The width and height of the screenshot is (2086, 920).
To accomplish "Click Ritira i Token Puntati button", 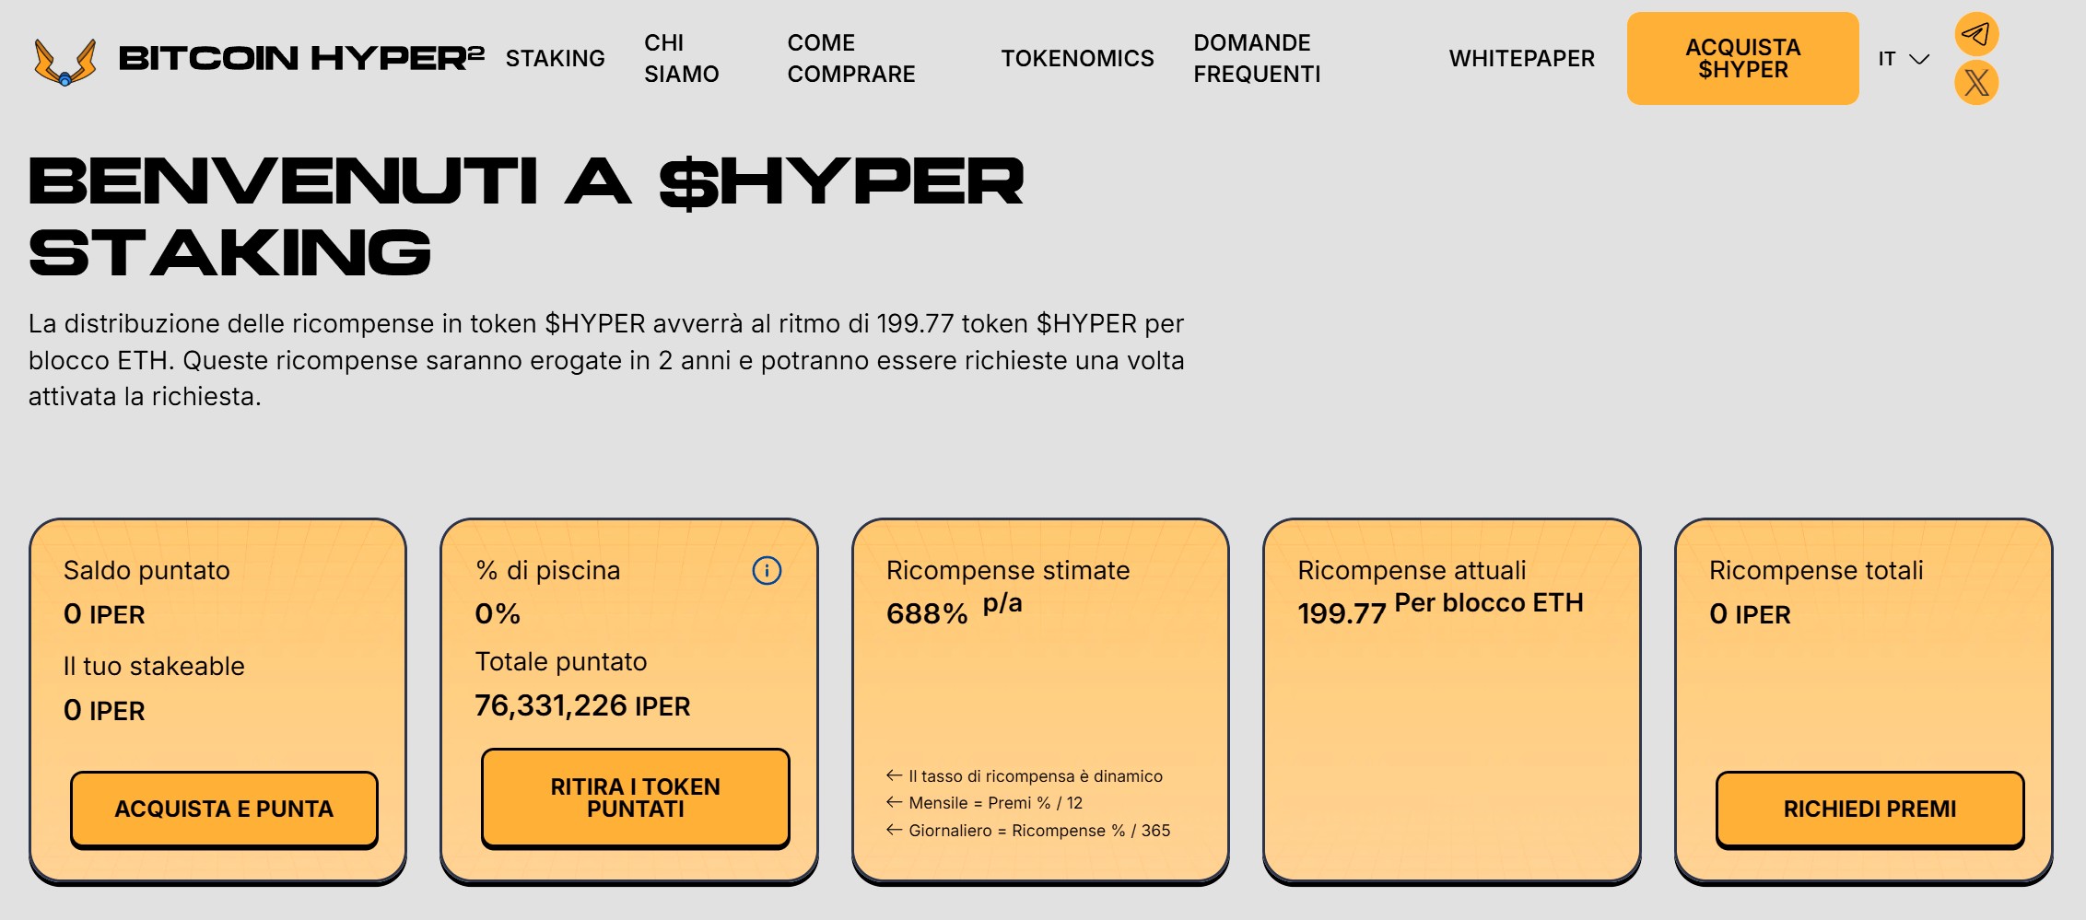I will pos(636,798).
